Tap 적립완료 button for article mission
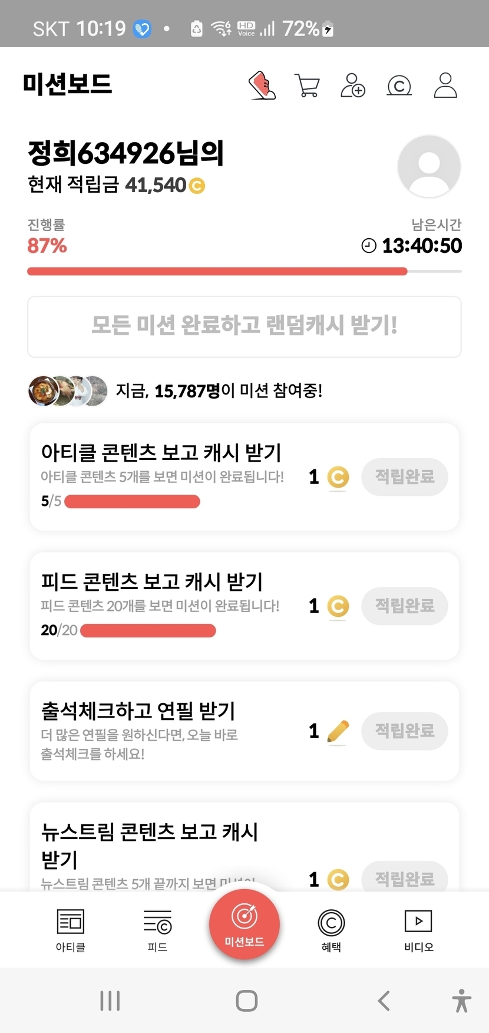 tap(405, 476)
